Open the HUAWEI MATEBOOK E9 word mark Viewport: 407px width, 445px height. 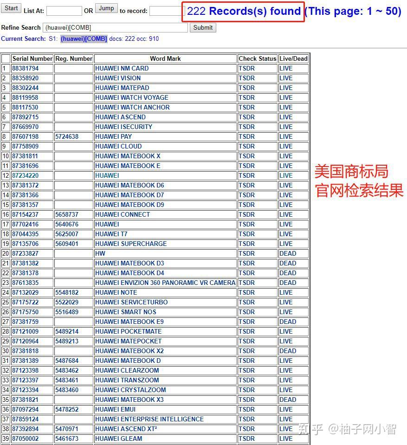129,322
